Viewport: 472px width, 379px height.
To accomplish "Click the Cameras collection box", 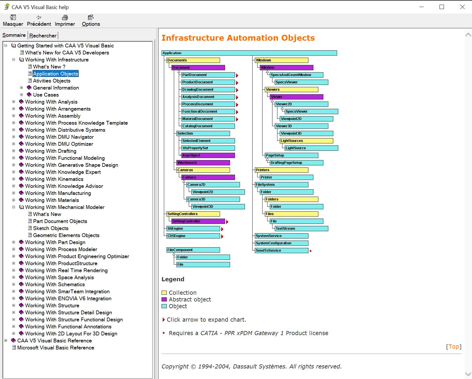I will click(203, 170).
